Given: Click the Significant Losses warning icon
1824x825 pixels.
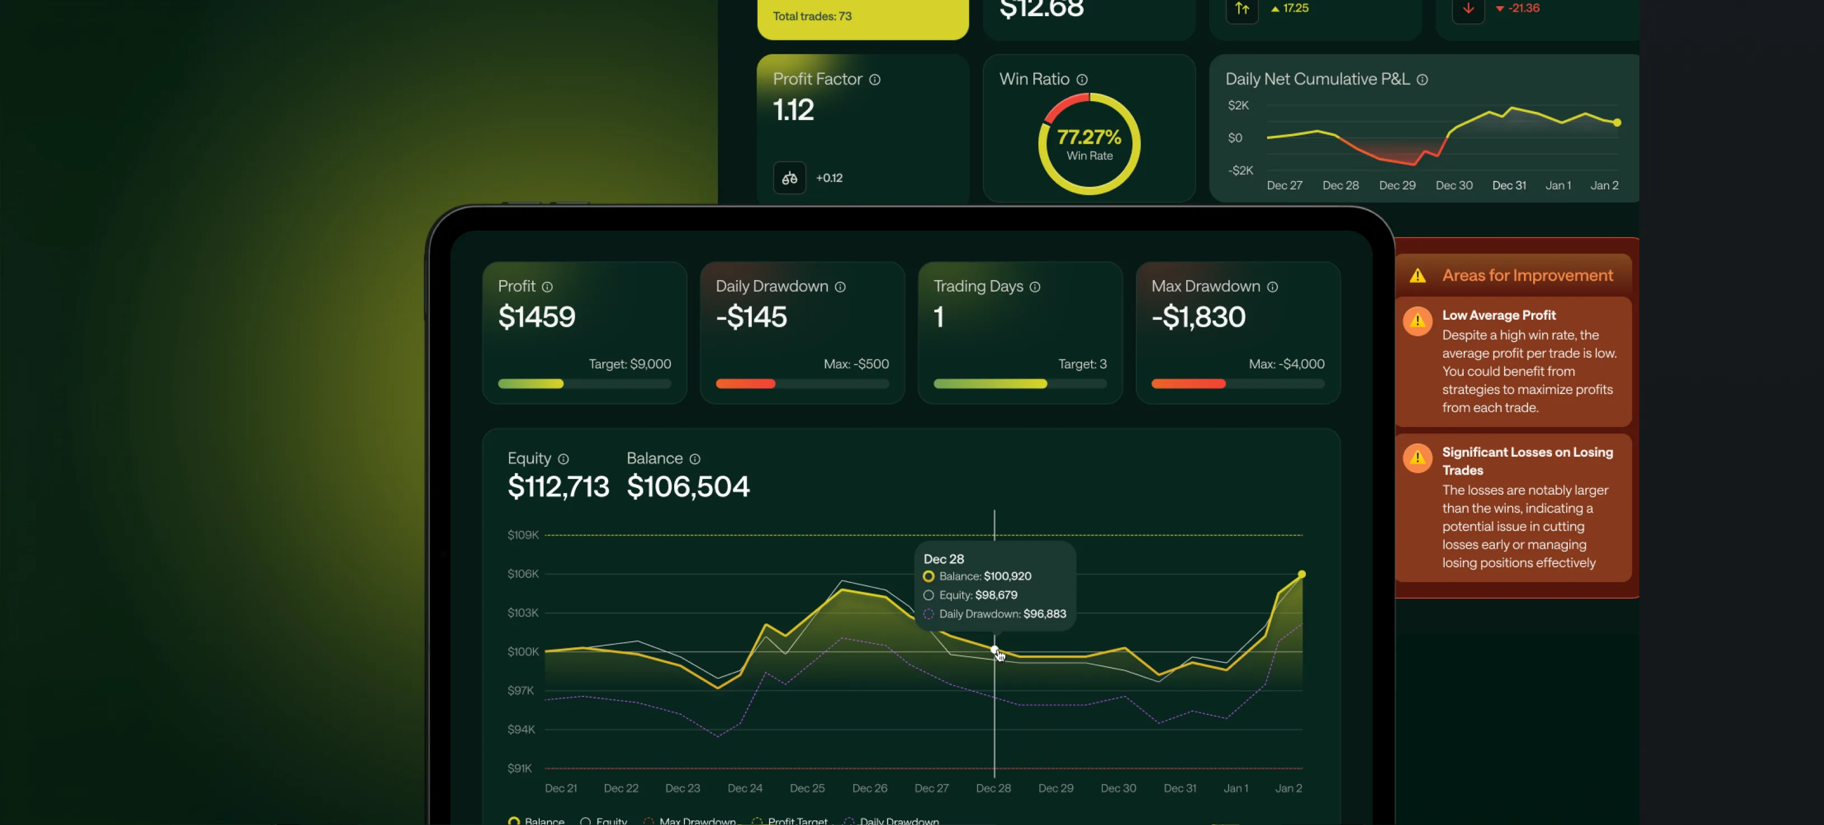Looking at the screenshot, I should point(1418,458).
